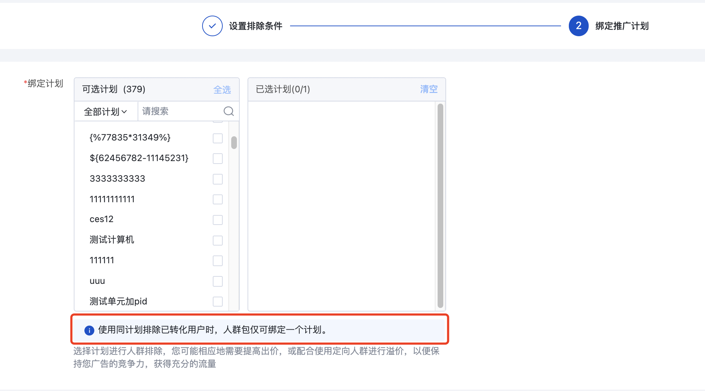Check the ${62456782-11145231} plan box
This screenshot has height=391, width=705.
click(x=217, y=158)
